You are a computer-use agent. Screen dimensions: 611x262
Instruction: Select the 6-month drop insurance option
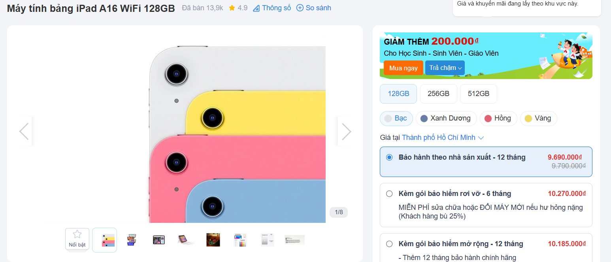pos(389,194)
